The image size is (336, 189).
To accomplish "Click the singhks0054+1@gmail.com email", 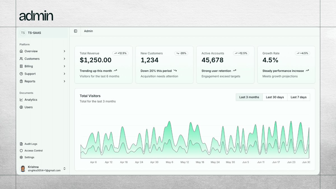I will tap(44, 171).
